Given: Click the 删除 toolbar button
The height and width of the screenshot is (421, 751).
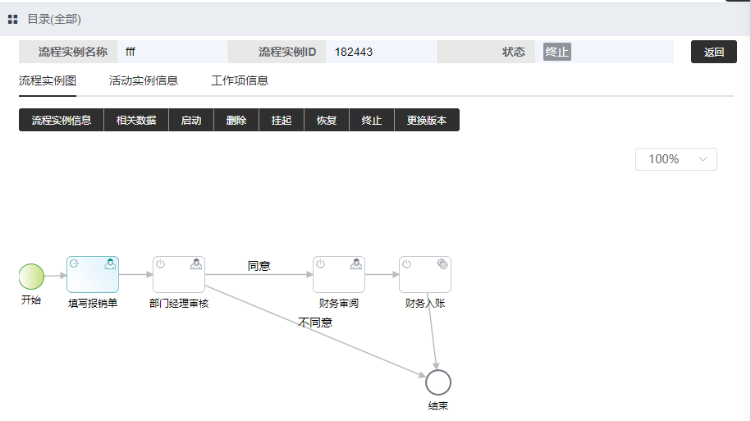Looking at the screenshot, I should click(236, 120).
